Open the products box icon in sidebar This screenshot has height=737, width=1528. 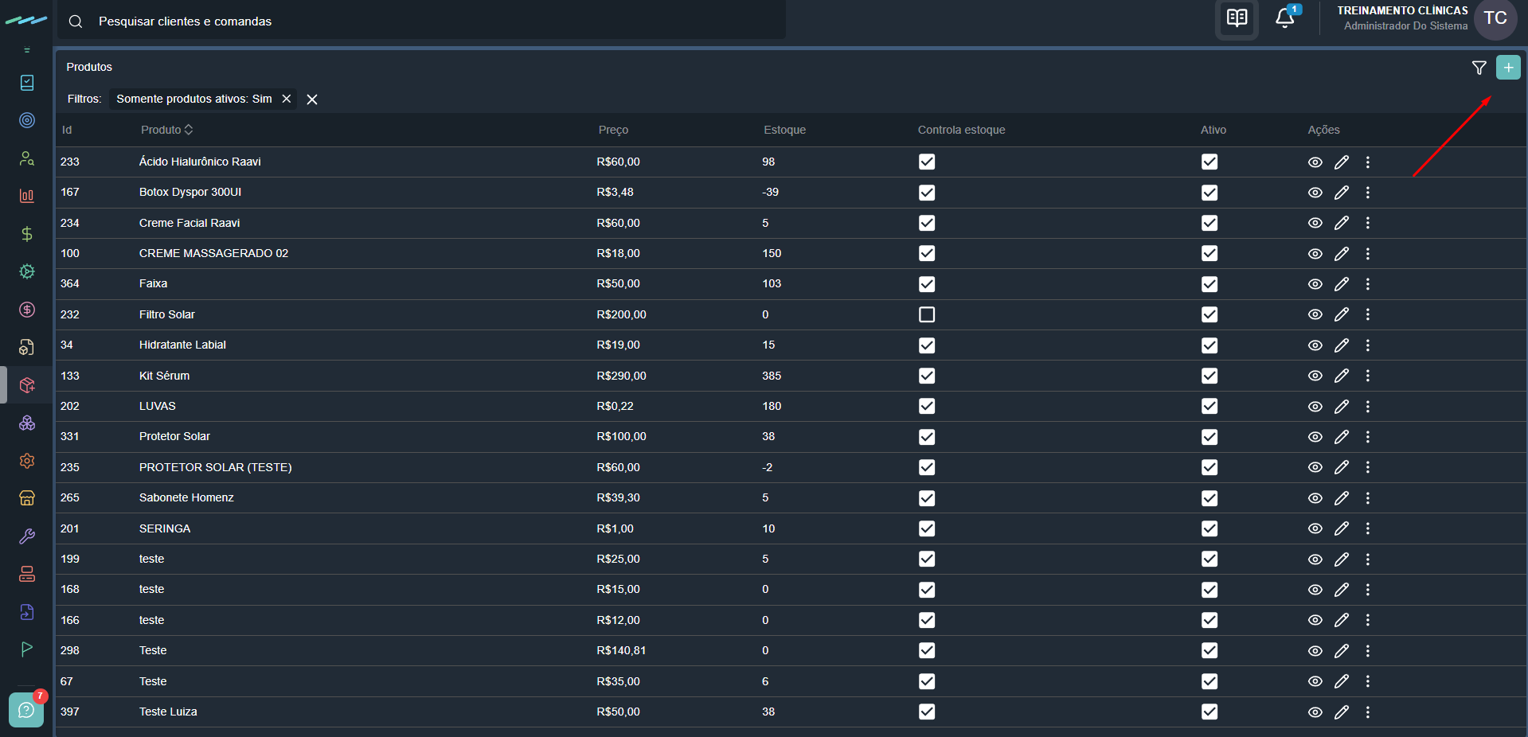click(27, 385)
